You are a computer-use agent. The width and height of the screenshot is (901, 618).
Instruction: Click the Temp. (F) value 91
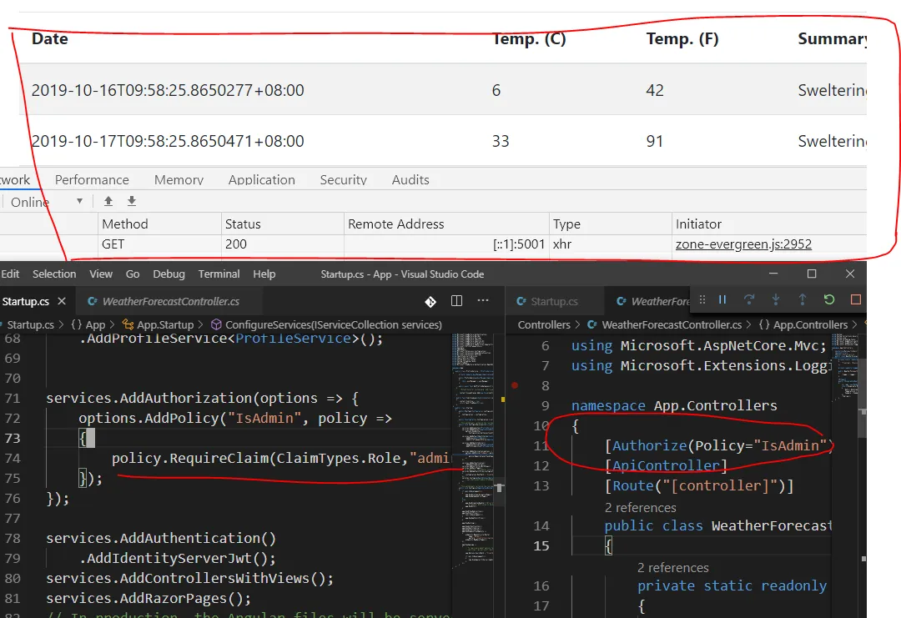[655, 141]
